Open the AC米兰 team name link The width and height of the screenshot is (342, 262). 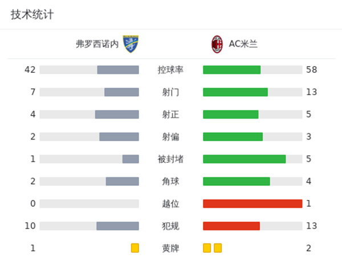point(243,44)
